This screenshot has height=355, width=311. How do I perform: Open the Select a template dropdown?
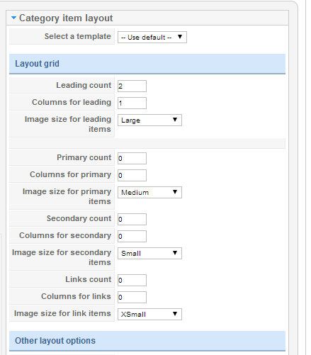152,38
